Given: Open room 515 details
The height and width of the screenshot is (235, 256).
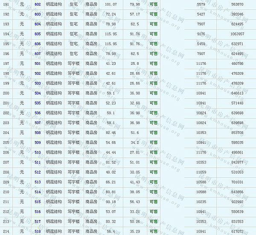Looking at the screenshot, I should tap(38, 202).
